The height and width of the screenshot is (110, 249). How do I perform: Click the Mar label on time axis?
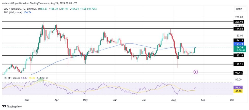coord(27,100)
